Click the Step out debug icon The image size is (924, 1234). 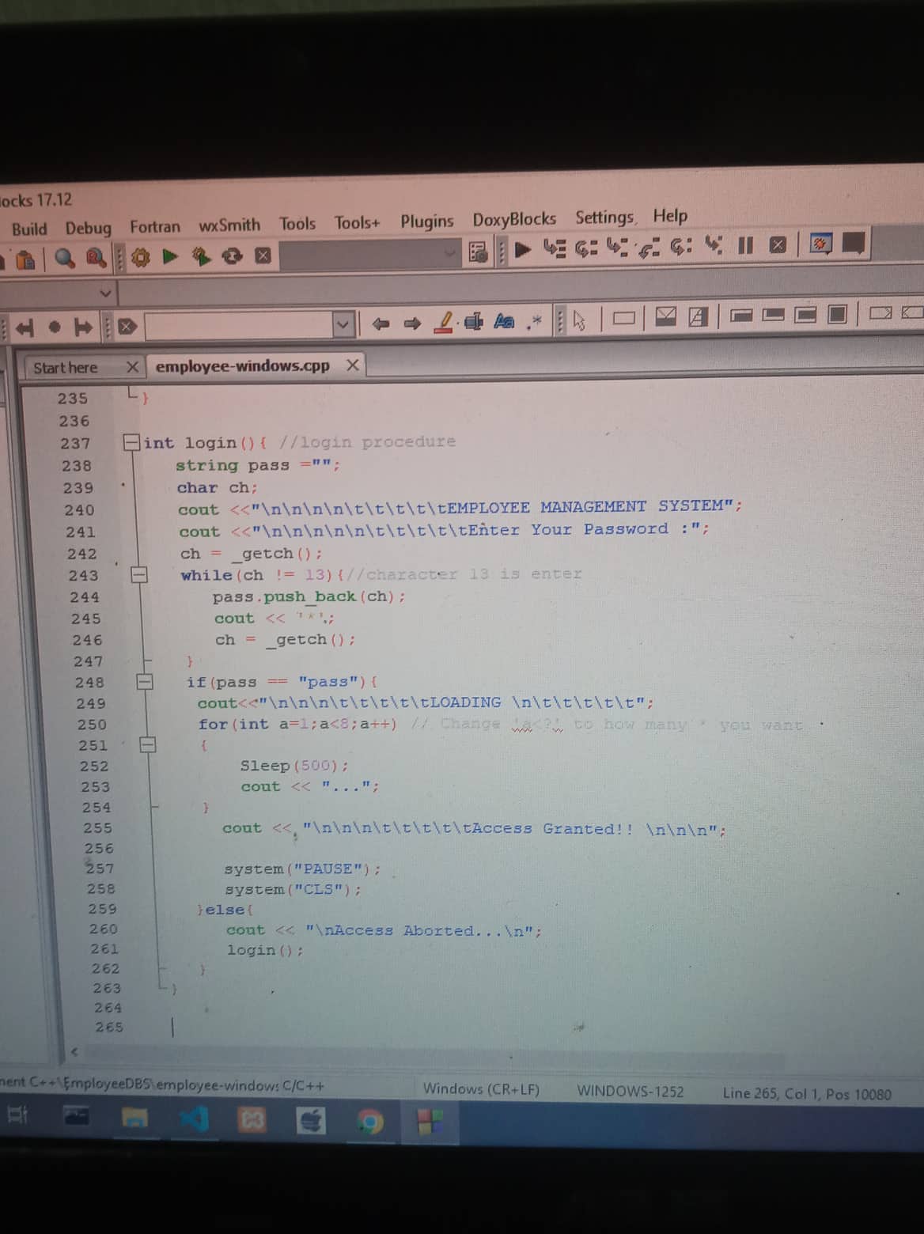click(x=649, y=248)
